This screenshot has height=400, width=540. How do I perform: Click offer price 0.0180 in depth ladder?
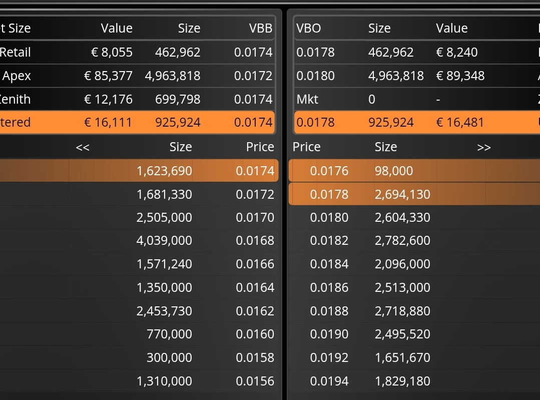(x=329, y=217)
